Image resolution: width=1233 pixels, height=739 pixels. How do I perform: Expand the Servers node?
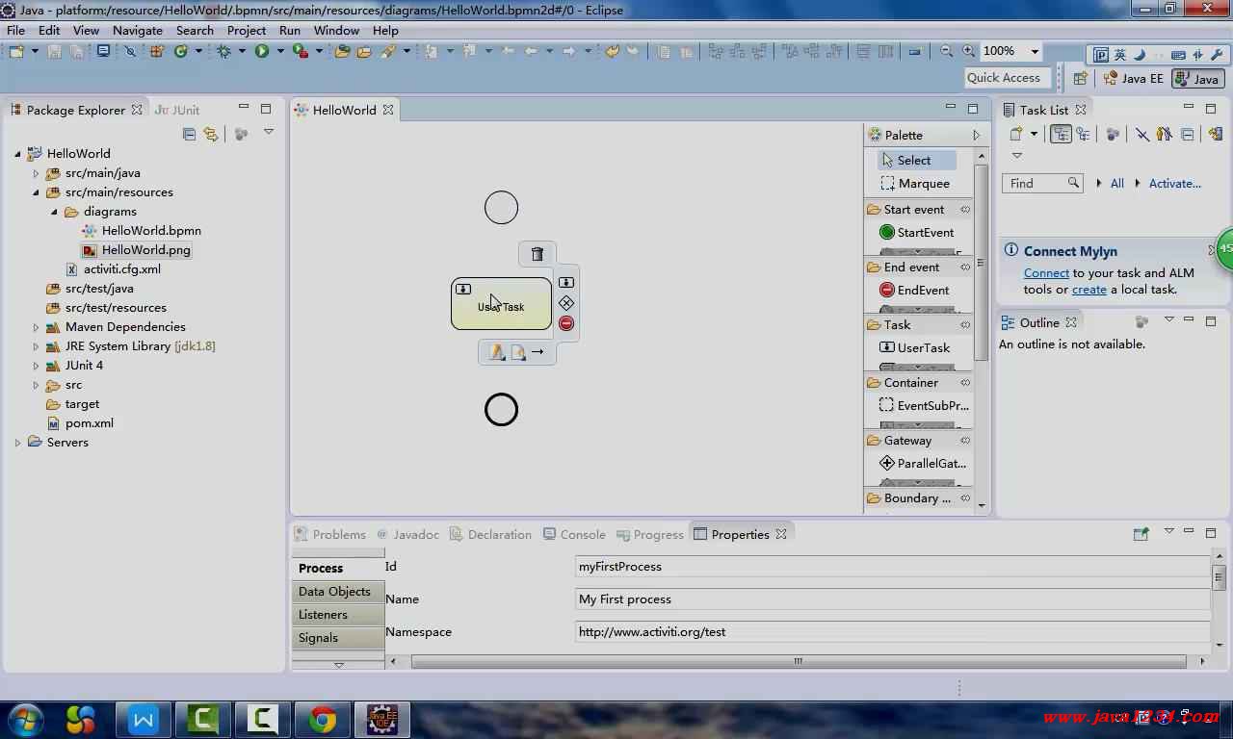click(18, 443)
